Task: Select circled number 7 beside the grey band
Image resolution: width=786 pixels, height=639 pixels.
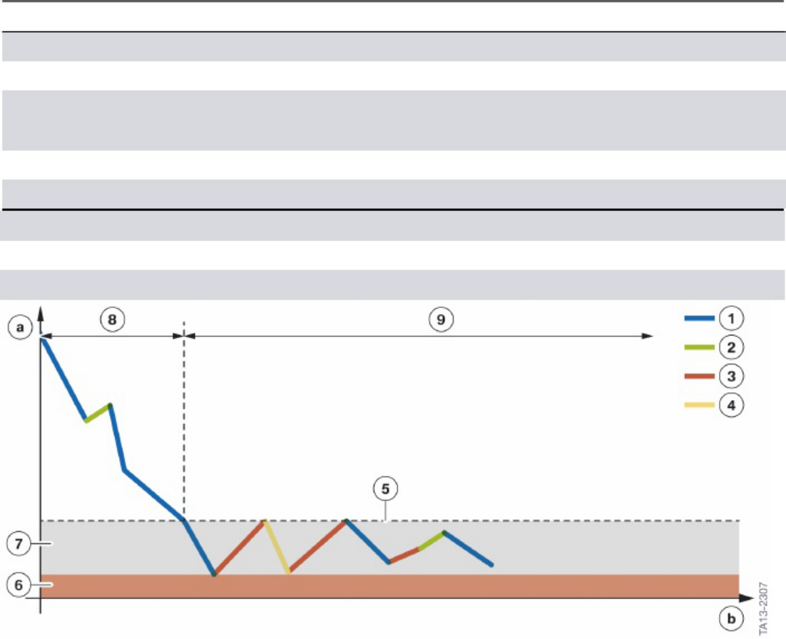Action: [19, 543]
